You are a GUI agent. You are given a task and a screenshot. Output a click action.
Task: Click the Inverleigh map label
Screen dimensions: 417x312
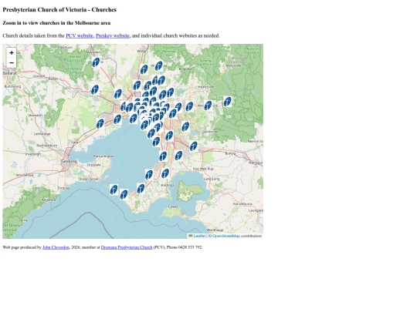click(33, 154)
